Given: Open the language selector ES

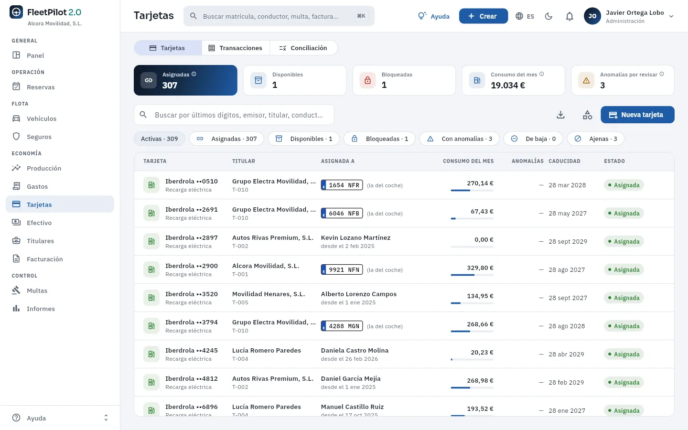Looking at the screenshot, I should (525, 16).
